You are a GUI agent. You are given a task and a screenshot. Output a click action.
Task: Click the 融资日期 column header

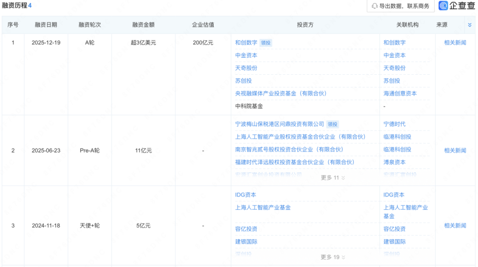click(x=46, y=25)
